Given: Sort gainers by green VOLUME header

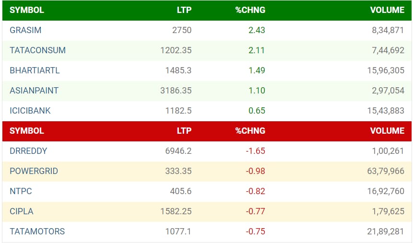Looking at the screenshot, I should pos(387,10).
